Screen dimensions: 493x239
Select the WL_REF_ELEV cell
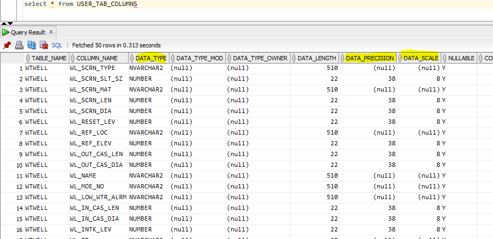click(98, 143)
